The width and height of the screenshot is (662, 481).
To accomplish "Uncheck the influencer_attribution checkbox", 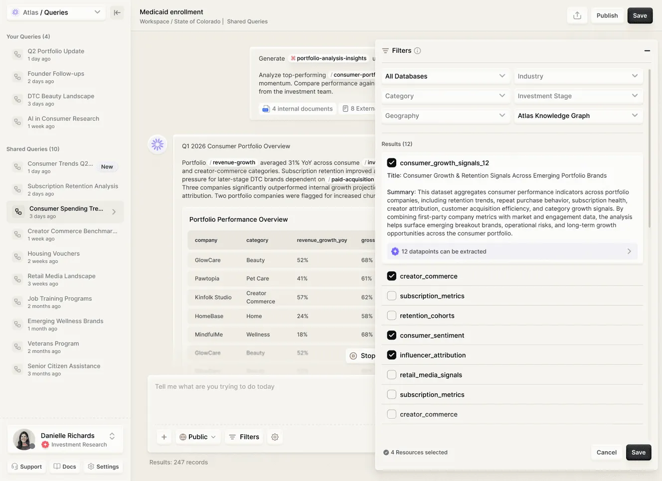I will coord(392,355).
